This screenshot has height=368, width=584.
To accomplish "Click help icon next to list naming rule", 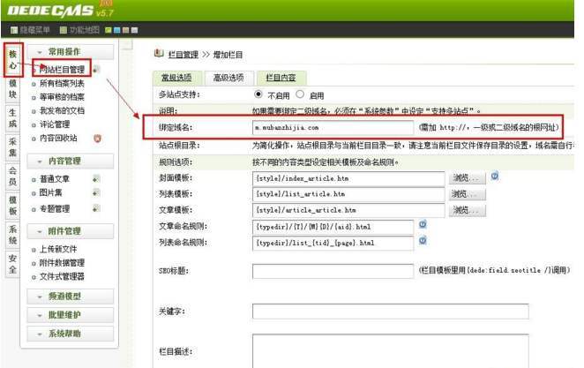I will pyautogui.click(x=423, y=240).
